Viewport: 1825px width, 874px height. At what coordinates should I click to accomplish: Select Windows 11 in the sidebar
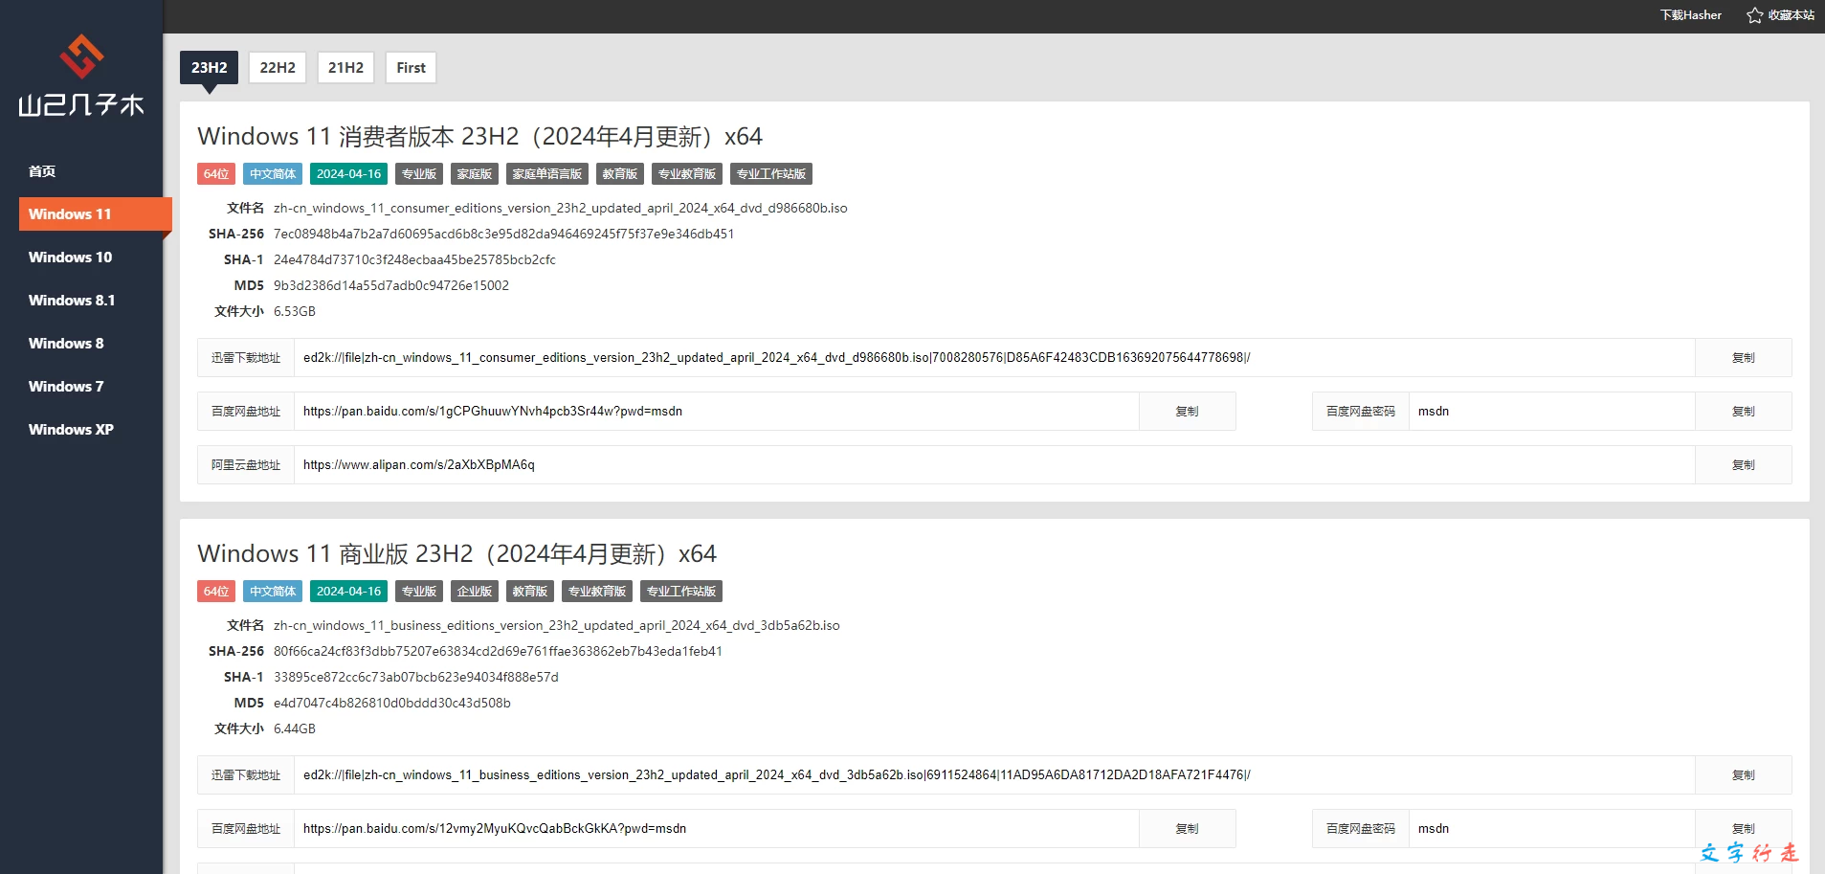tap(95, 214)
